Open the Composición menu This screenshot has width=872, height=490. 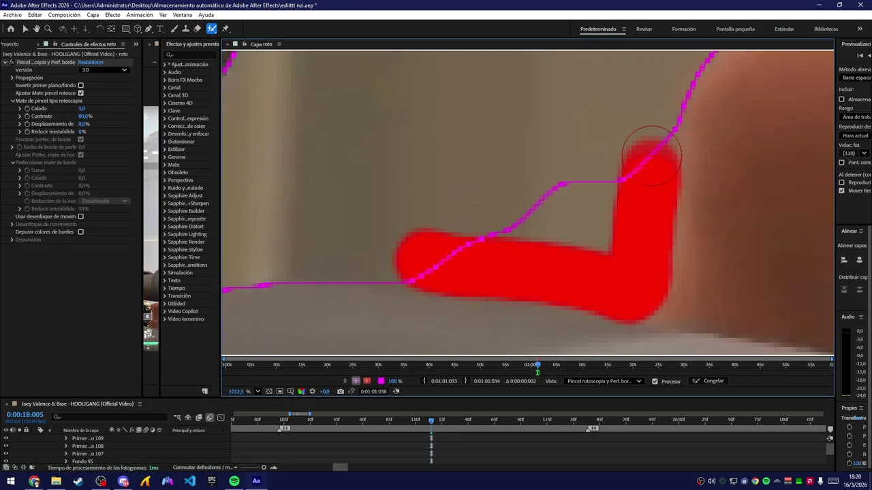coord(64,15)
